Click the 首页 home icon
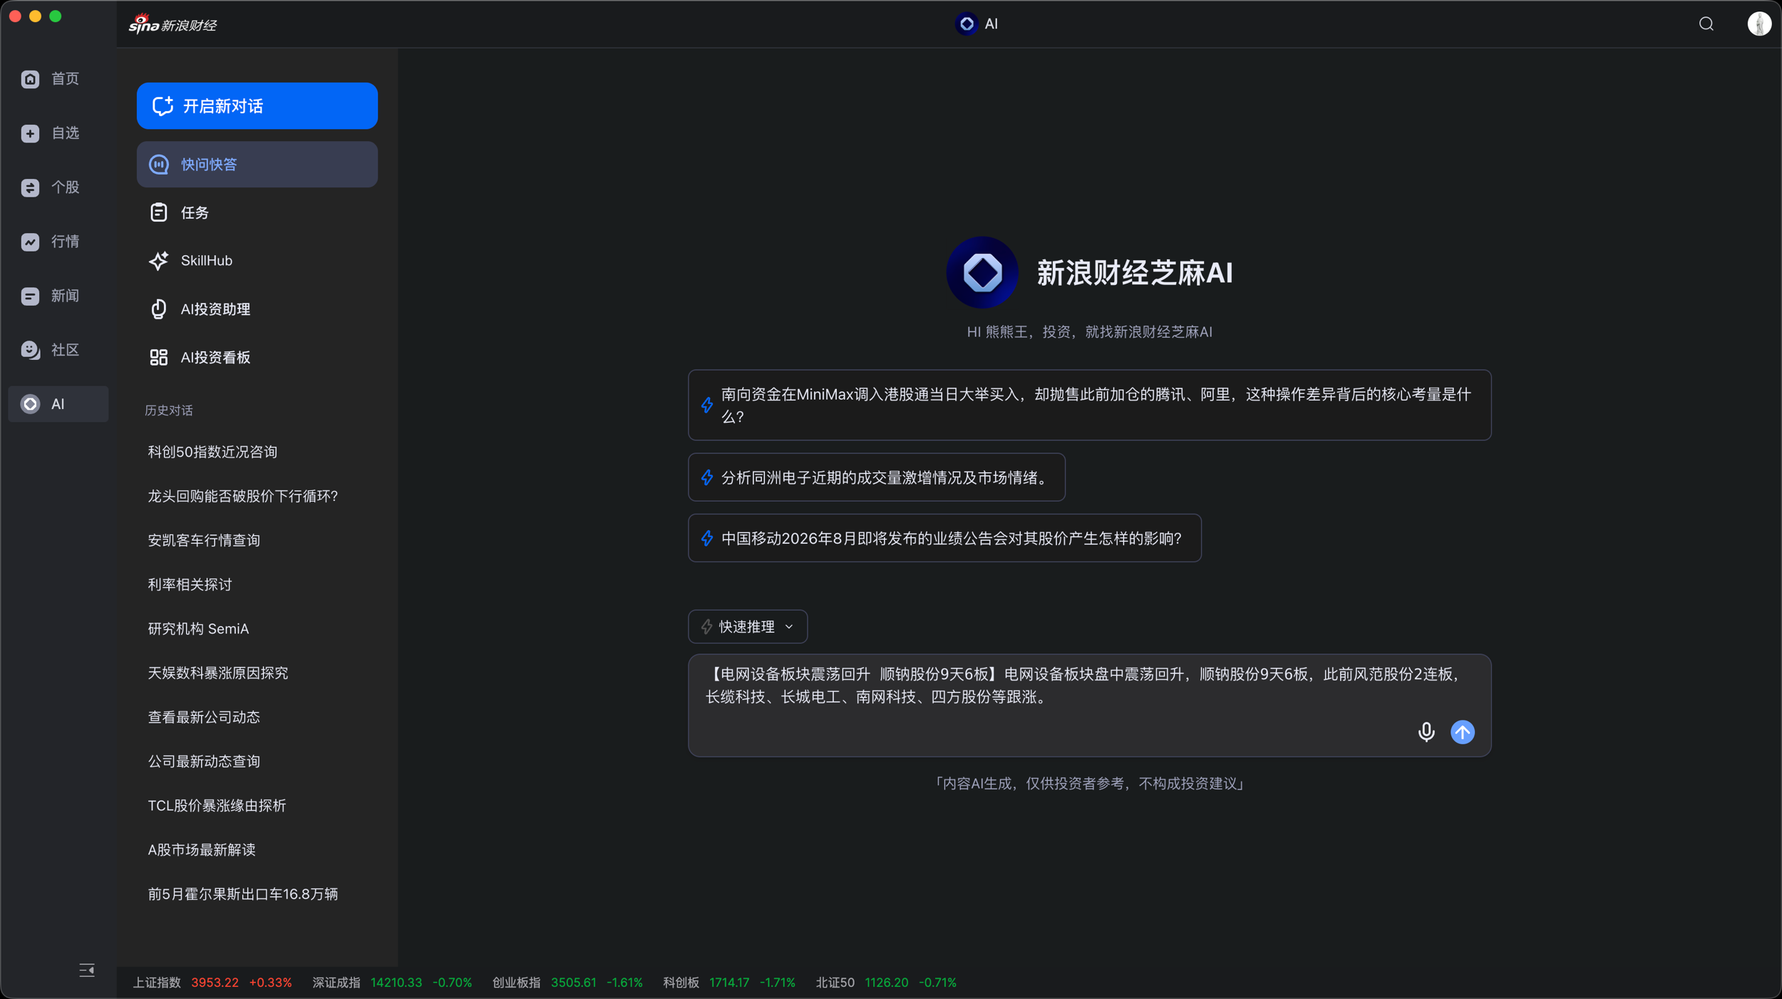The height and width of the screenshot is (999, 1782). [30, 78]
